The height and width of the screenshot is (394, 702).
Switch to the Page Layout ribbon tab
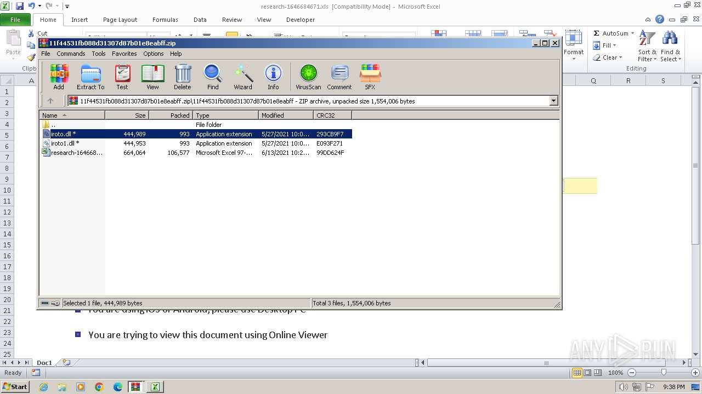(120, 20)
